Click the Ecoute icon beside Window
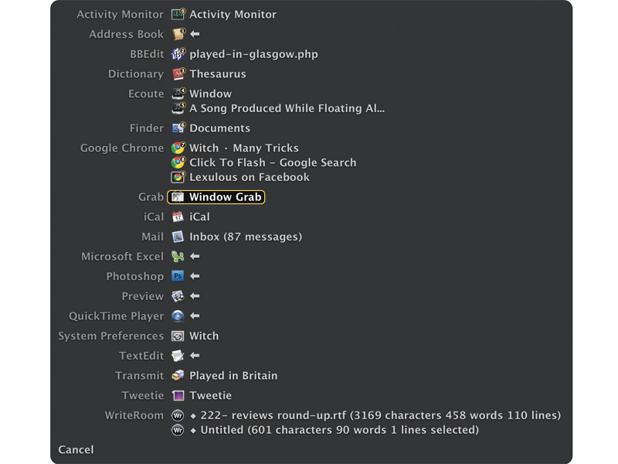Screen dimensions: 618x464 [178, 94]
